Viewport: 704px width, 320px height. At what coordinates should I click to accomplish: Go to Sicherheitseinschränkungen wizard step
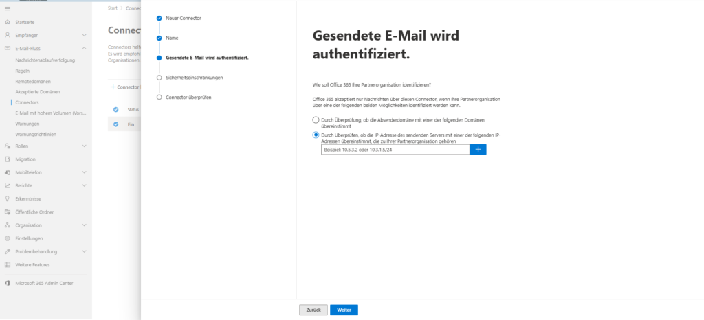coord(195,78)
